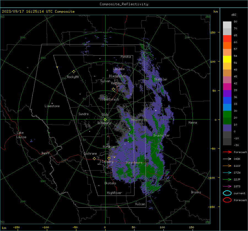Click the Didsbury map label
Image resolution: width=248 pixels, height=231 pixels.
click(x=104, y=123)
